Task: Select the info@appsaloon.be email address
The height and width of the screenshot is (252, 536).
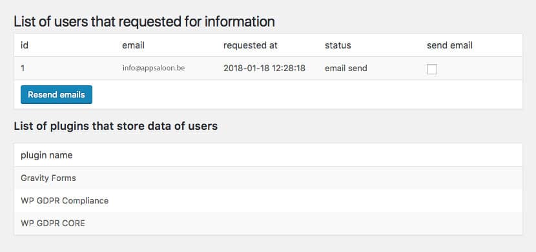Action: coord(154,68)
